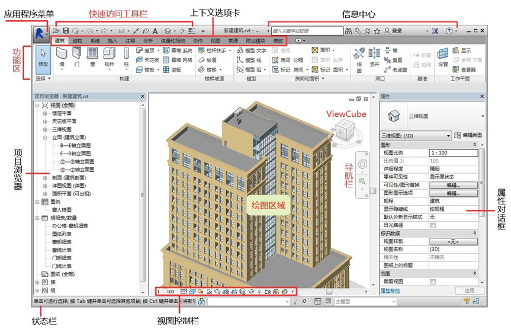Collapse the 标识数据 properties section
The height and width of the screenshot is (329, 511).
[x=474, y=233]
